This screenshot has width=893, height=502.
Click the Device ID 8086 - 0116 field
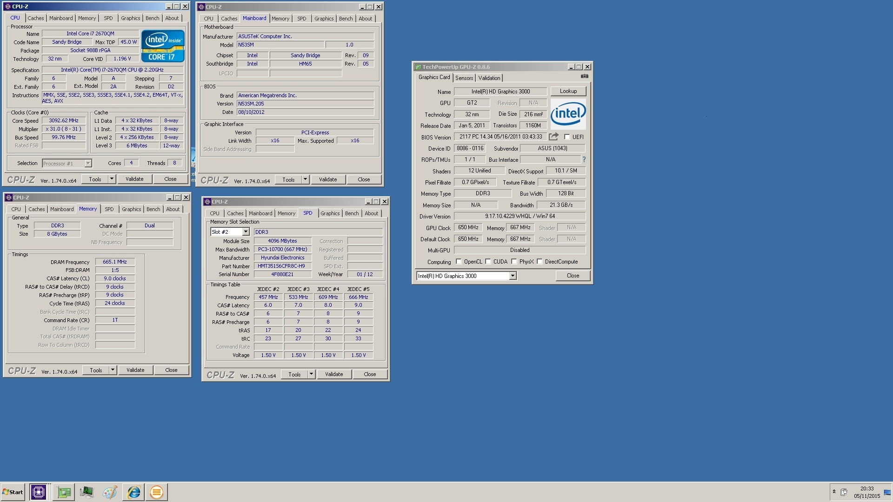tap(470, 148)
